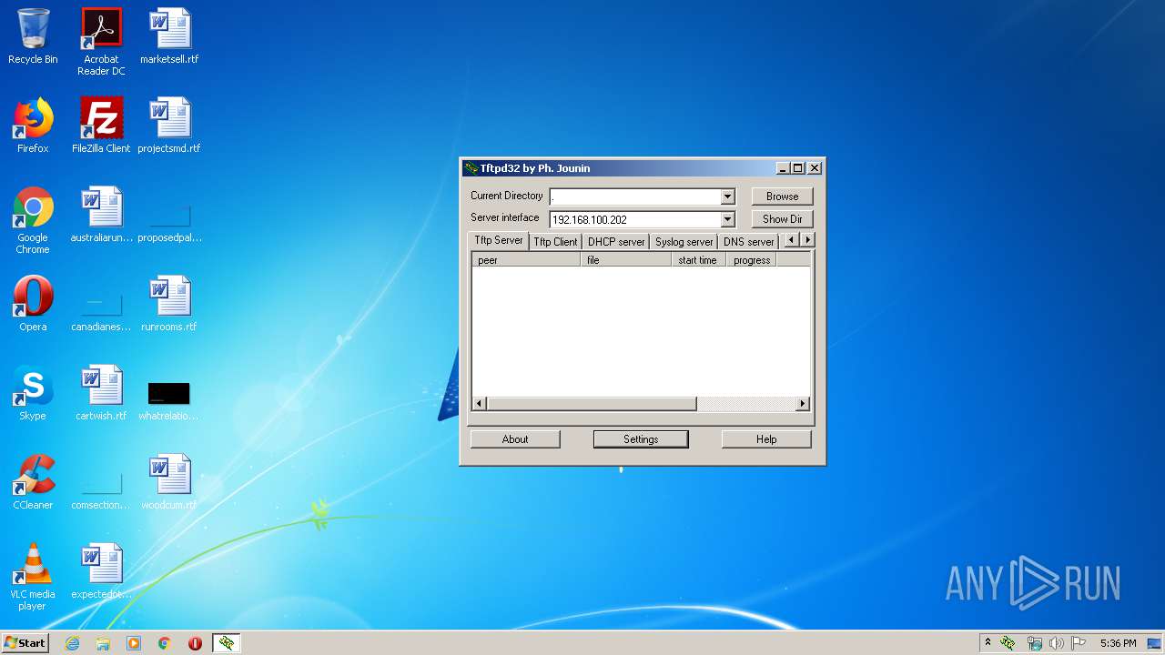Expand the Current Directory dropdown

tap(727, 196)
